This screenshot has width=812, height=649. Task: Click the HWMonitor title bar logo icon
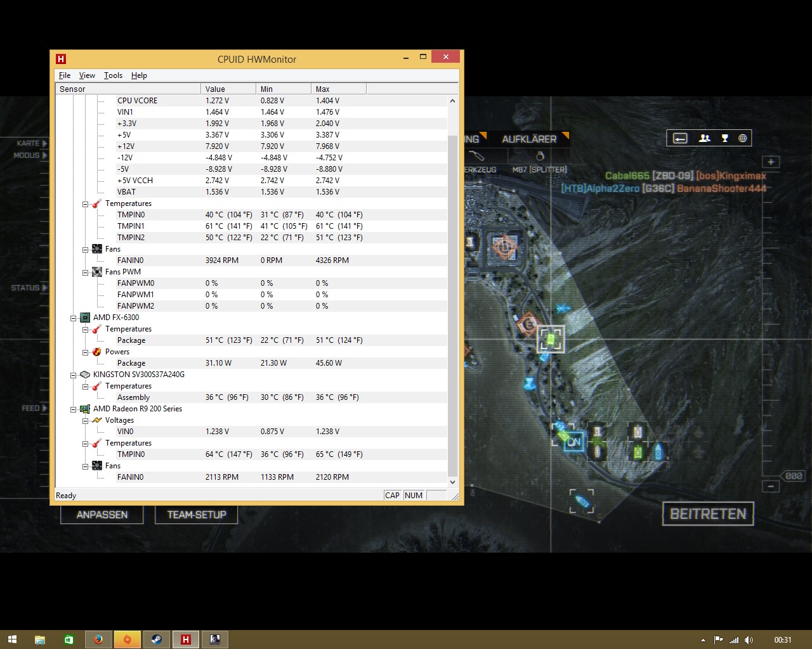[x=61, y=59]
